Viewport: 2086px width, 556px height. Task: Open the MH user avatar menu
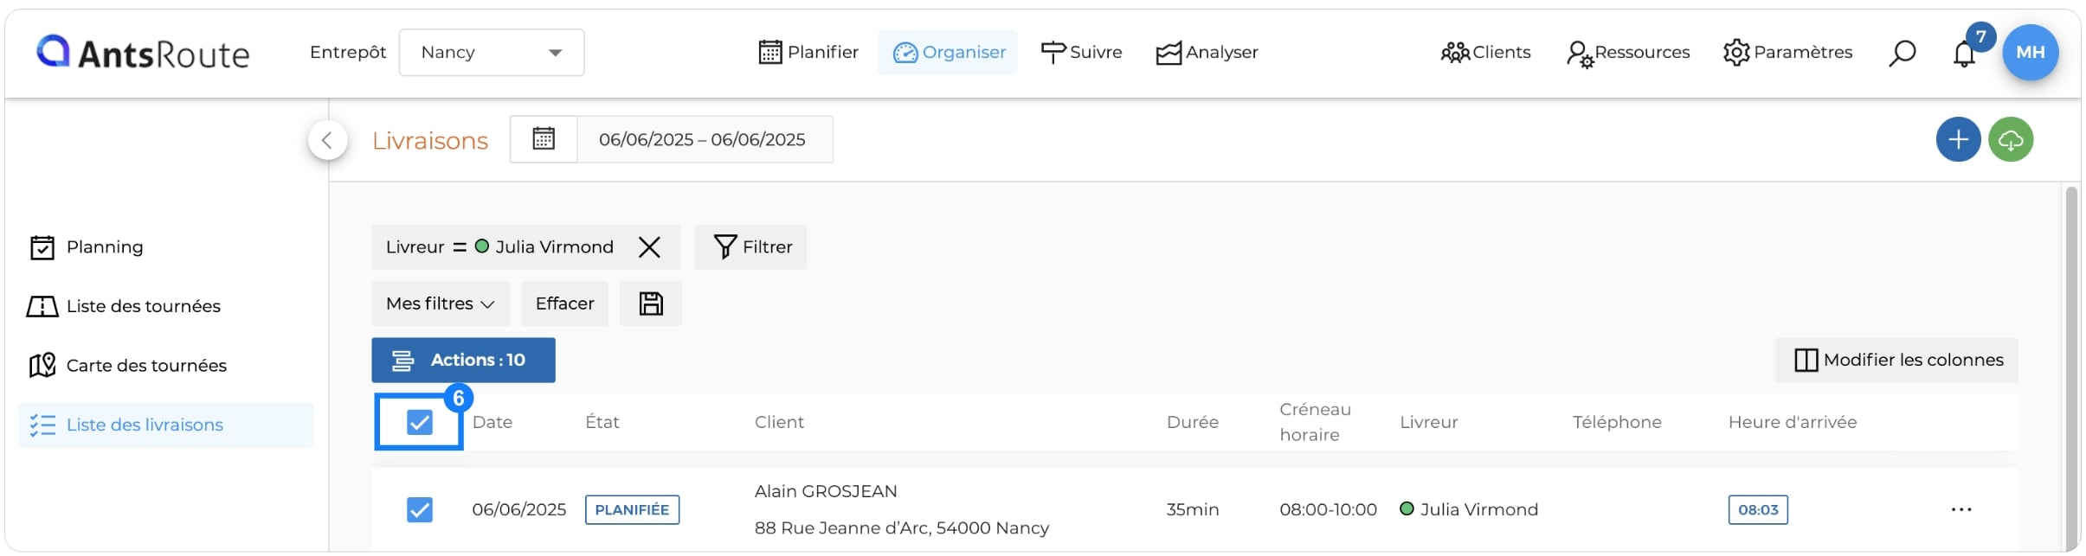click(x=2030, y=53)
